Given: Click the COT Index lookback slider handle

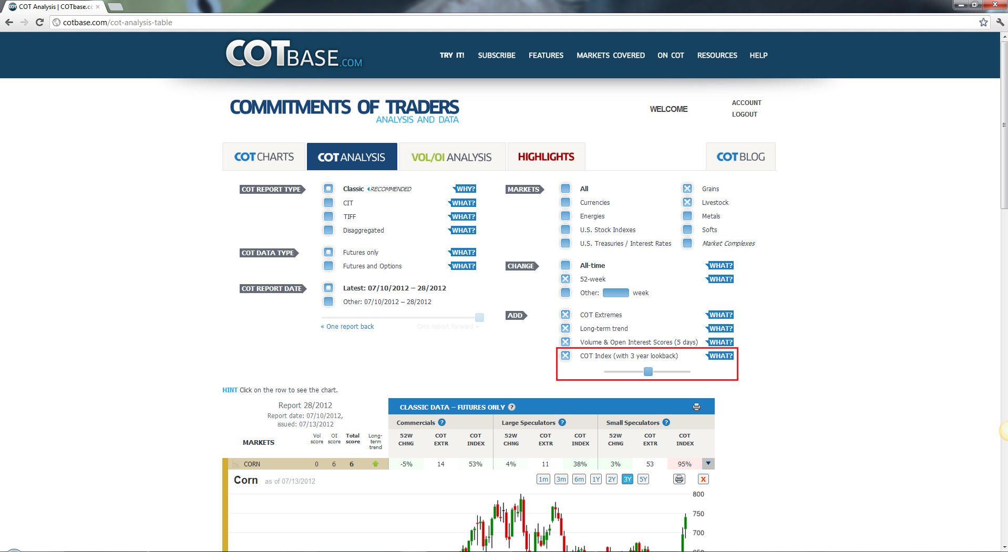Looking at the screenshot, I should point(648,371).
